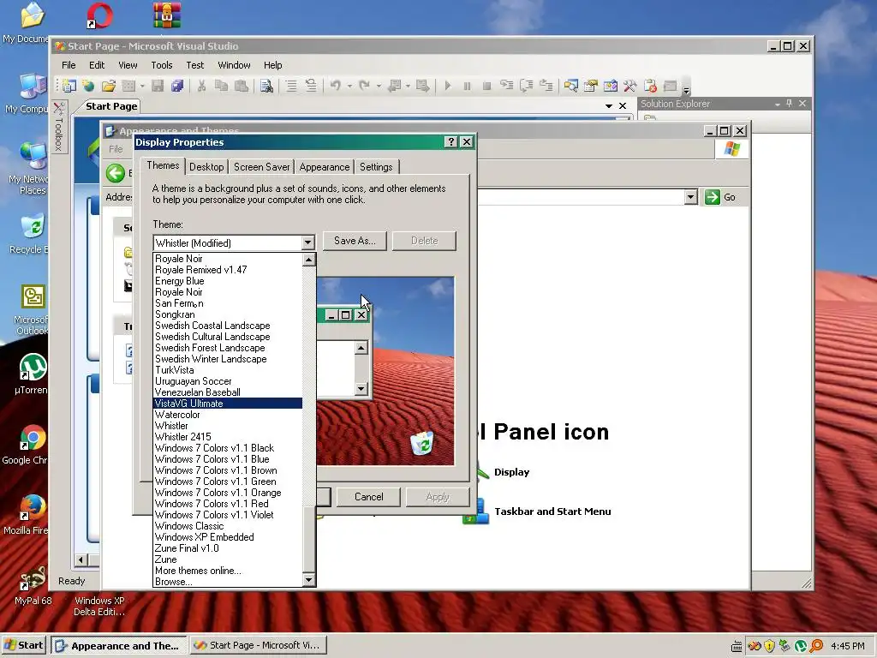Open the WinRAR desktop icon

(x=167, y=15)
